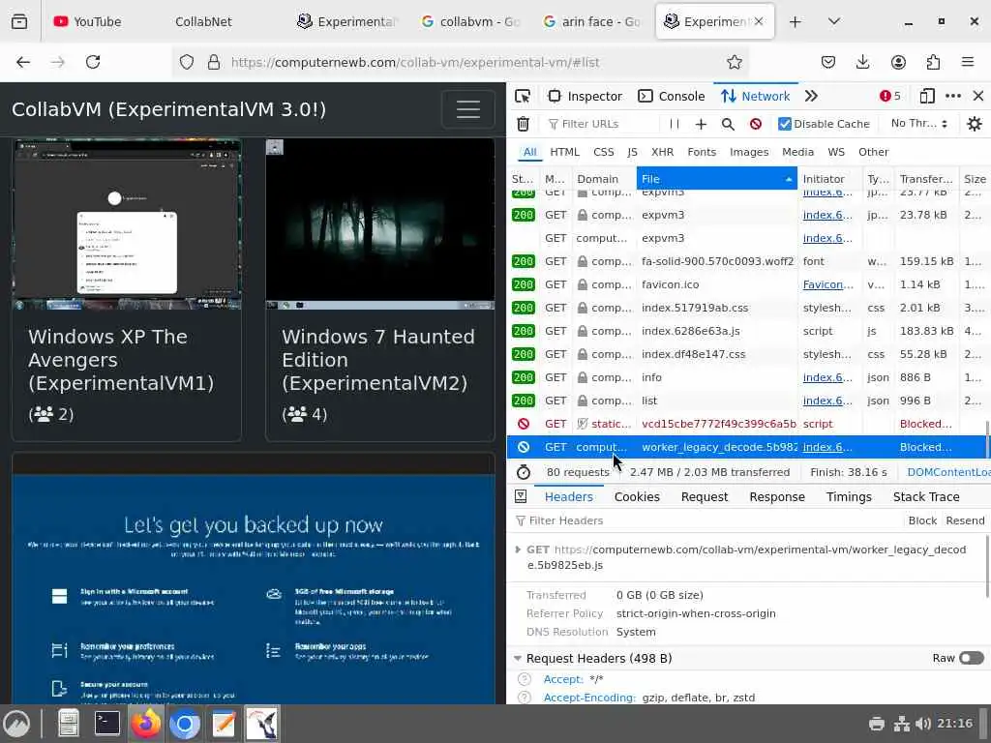Toggle Disable Cache checkbox

click(784, 124)
